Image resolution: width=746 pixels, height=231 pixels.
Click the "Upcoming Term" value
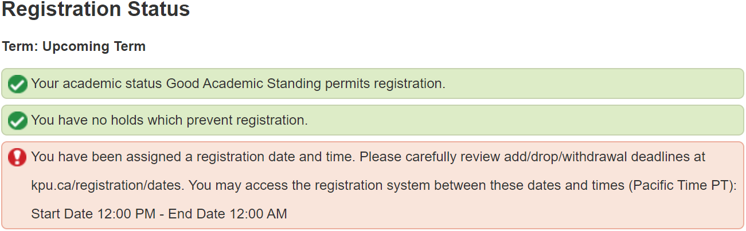pos(94,46)
